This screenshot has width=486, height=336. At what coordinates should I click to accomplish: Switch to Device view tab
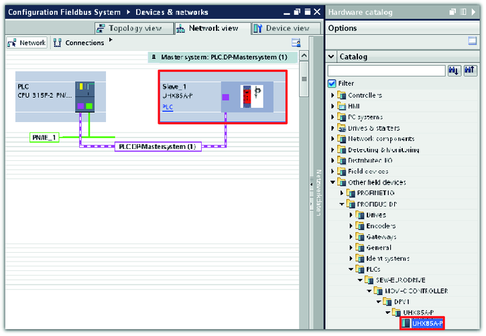[282, 28]
